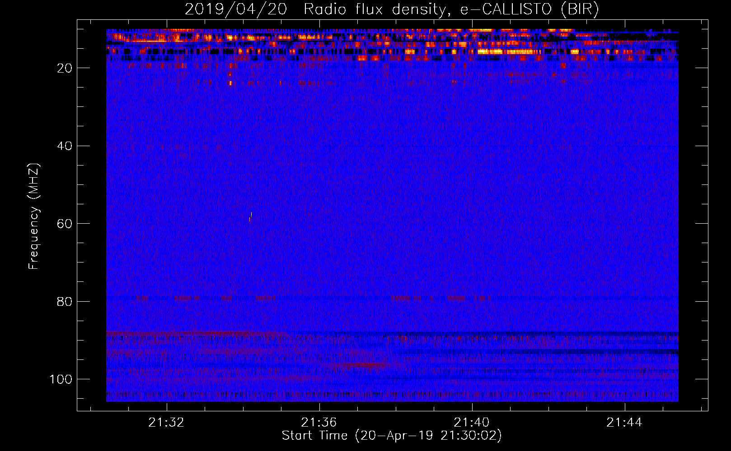The height and width of the screenshot is (451, 731).
Task: Click the 20 MHz frequency tick label
Action: [65, 68]
